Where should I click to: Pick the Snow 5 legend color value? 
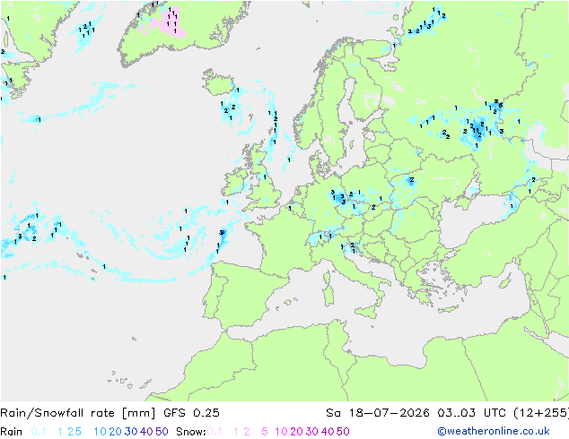[265, 432]
